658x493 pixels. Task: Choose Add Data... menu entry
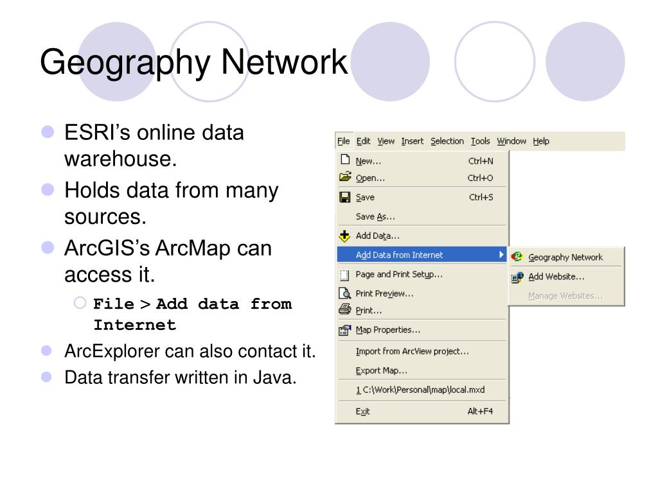tap(422, 236)
